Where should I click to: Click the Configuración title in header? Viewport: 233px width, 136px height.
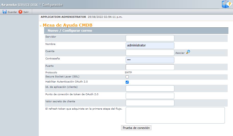click(52, 5)
